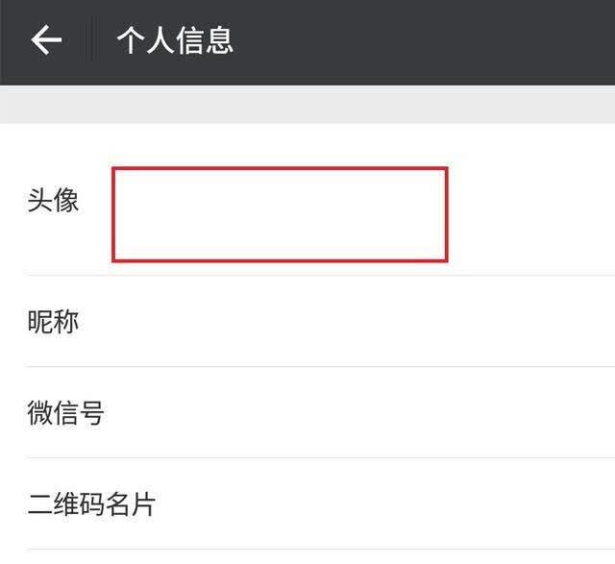Screen dimensions: 615x564
Task: Open the 微信号 WeChat ID row
Action: point(307,412)
